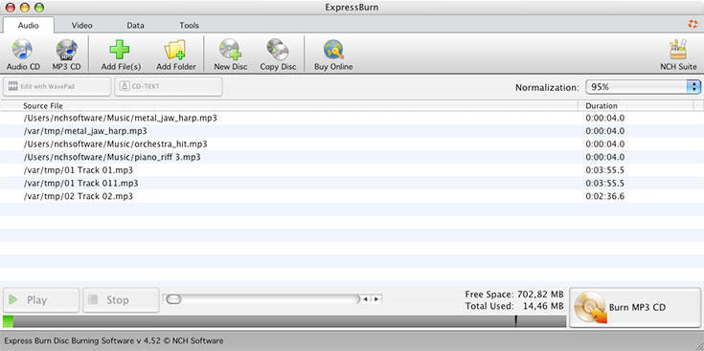Stop audio playback

121,300
